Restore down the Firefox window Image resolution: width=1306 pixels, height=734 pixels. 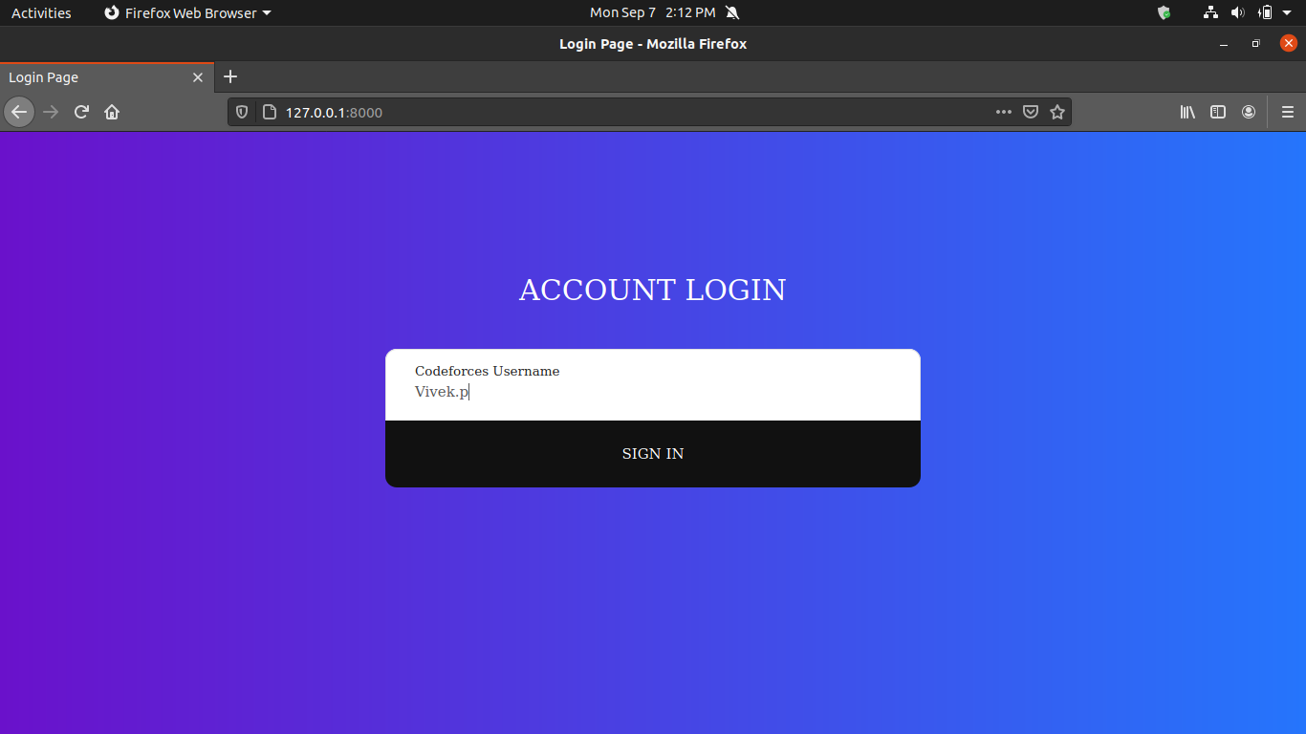click(x=1256, y=44)
